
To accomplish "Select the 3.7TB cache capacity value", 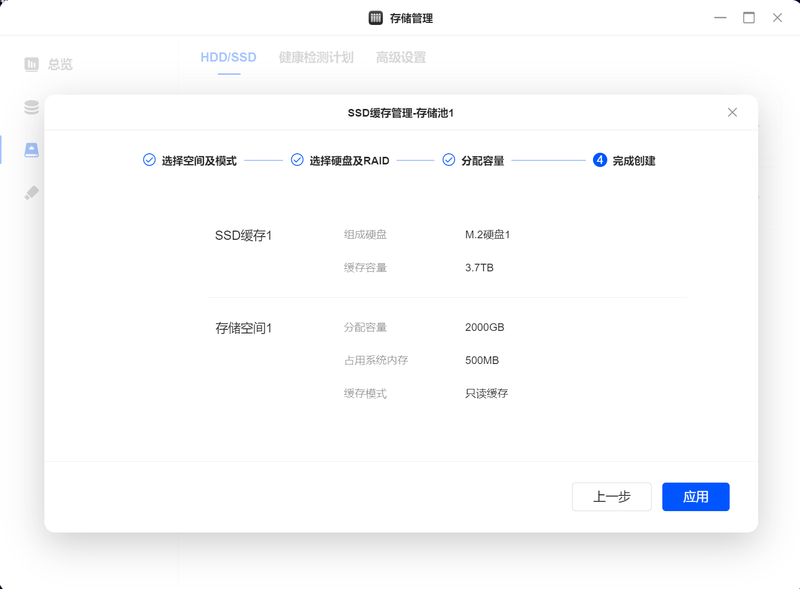I will tap(479, 268).
